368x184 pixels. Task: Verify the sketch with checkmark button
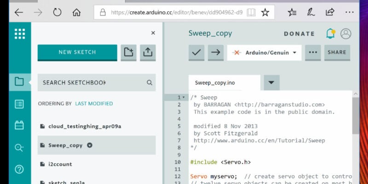196,52
